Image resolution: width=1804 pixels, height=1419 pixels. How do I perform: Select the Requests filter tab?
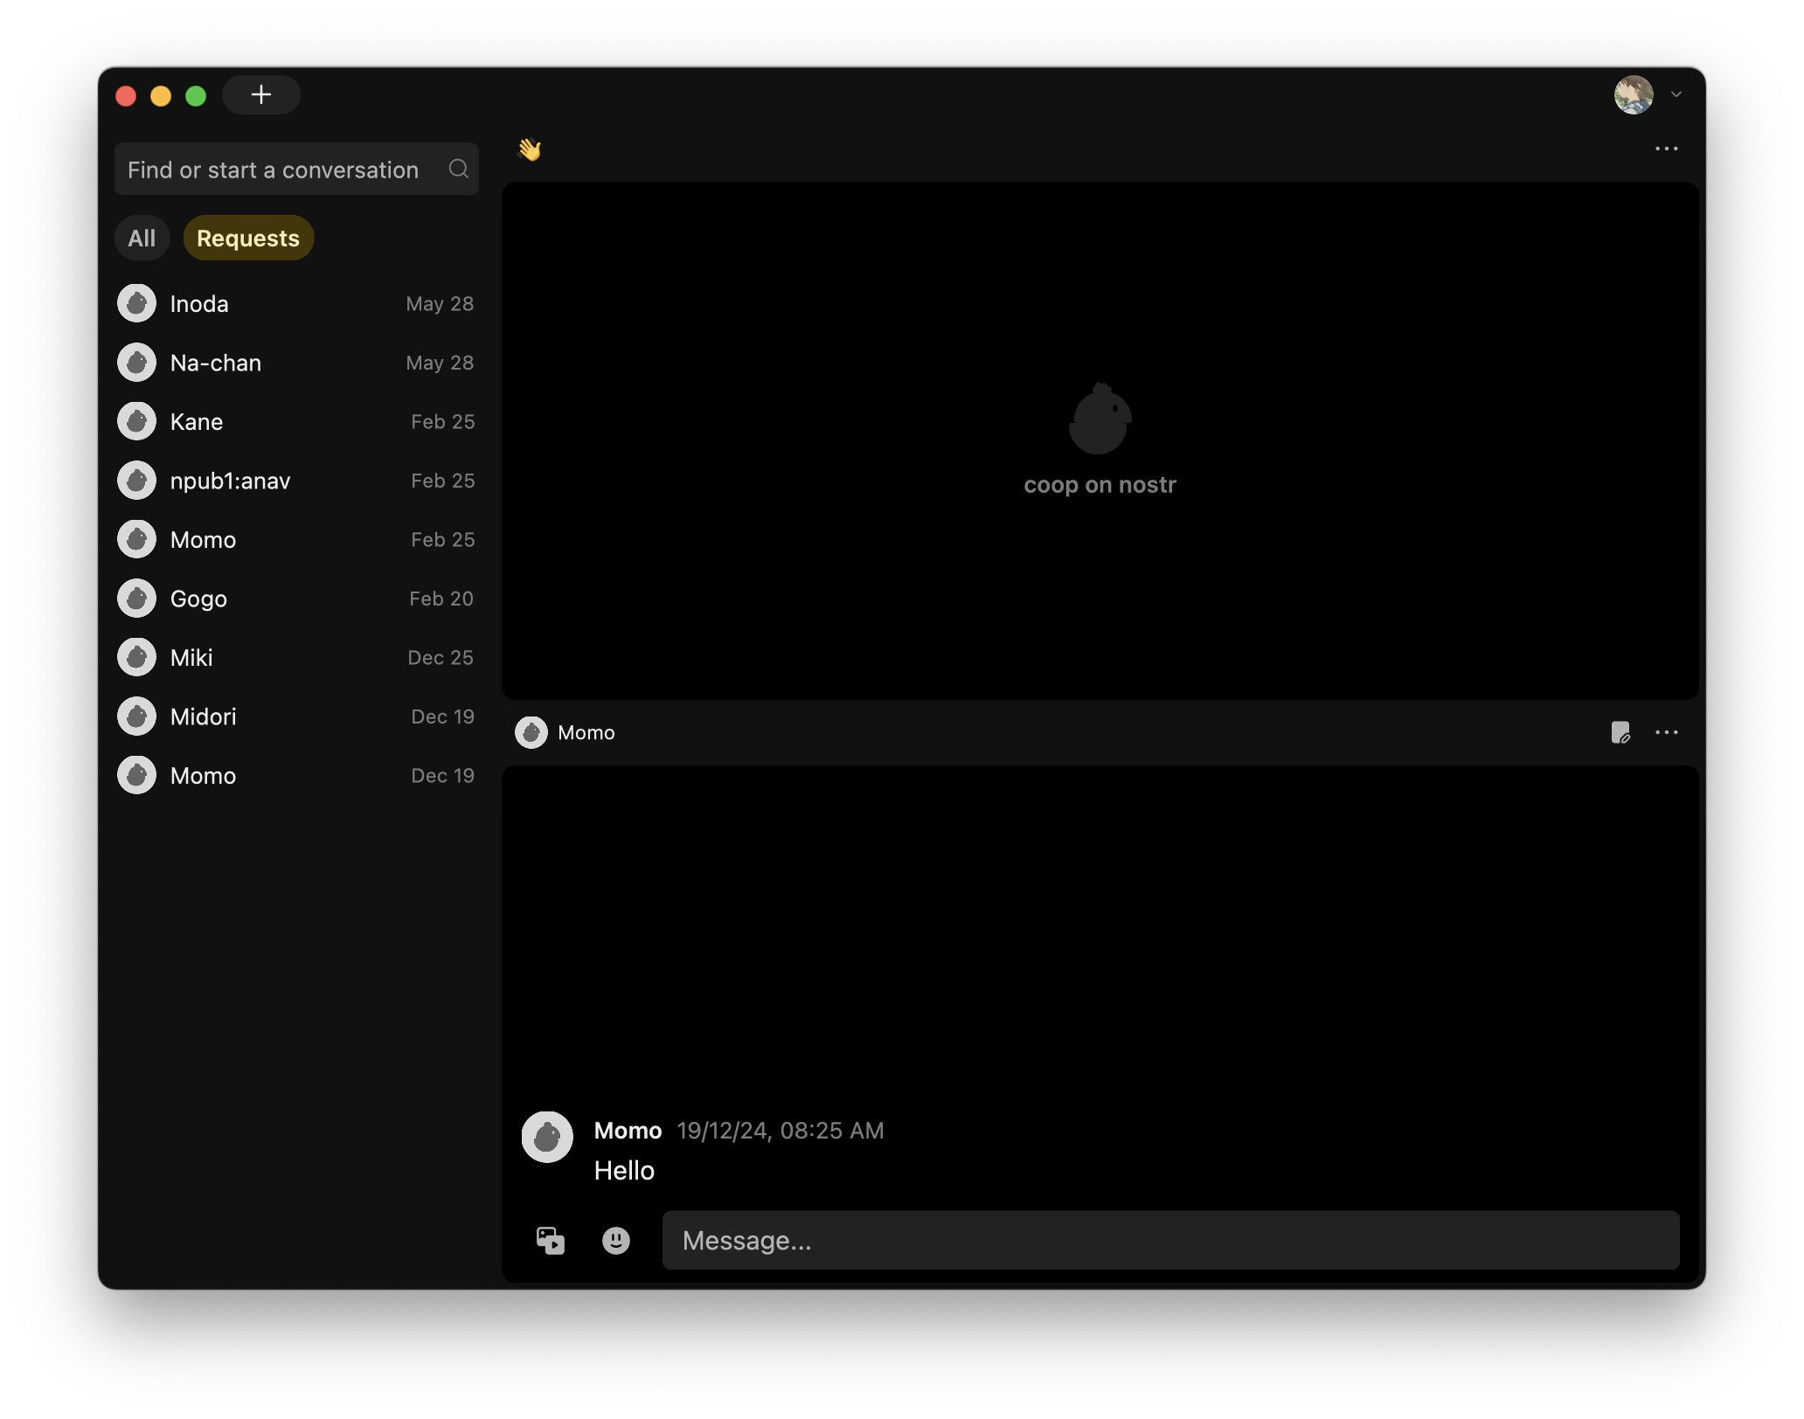248,238
